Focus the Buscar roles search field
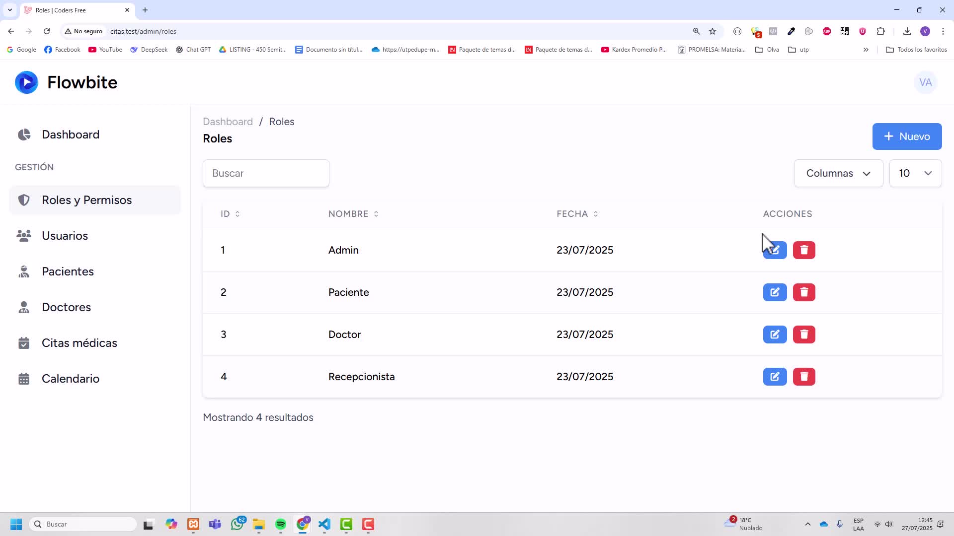This screenshot has width=954, height=536. (266, 173)
